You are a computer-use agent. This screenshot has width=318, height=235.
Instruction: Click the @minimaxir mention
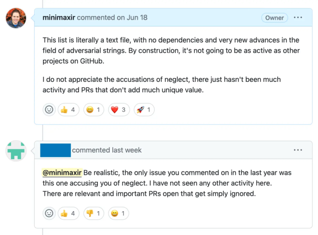tap(62, 173)
